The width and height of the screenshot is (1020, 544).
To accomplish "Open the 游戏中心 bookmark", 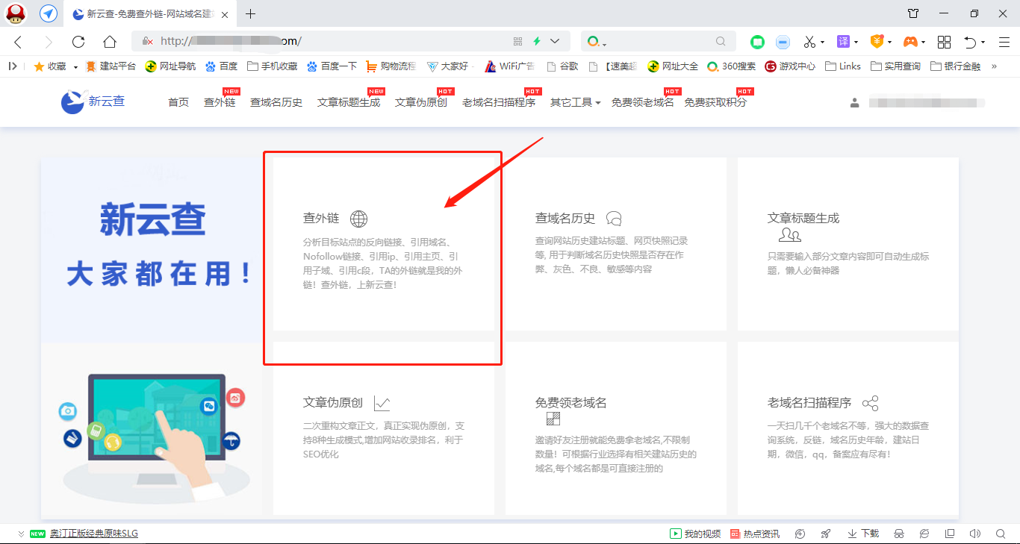I will pos(790,66).
